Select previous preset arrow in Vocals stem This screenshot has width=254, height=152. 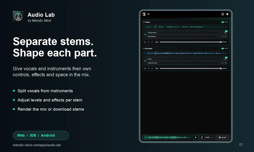223,36
